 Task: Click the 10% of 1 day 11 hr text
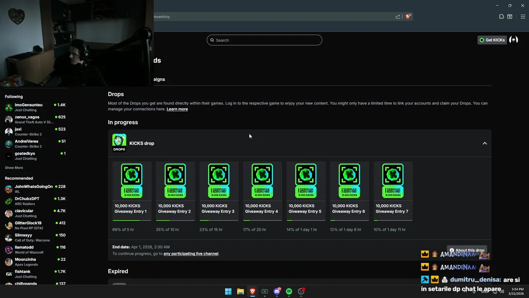[390, 229]
